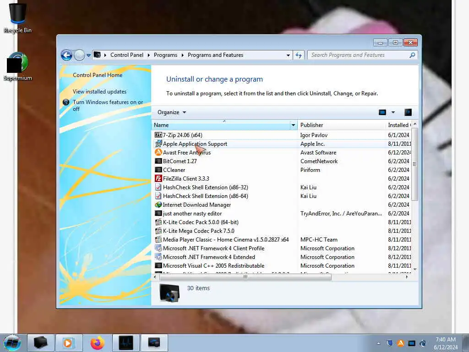Focus the Search Programs and Features field
The height and width of the screenshot is (352, 469).
359,55
